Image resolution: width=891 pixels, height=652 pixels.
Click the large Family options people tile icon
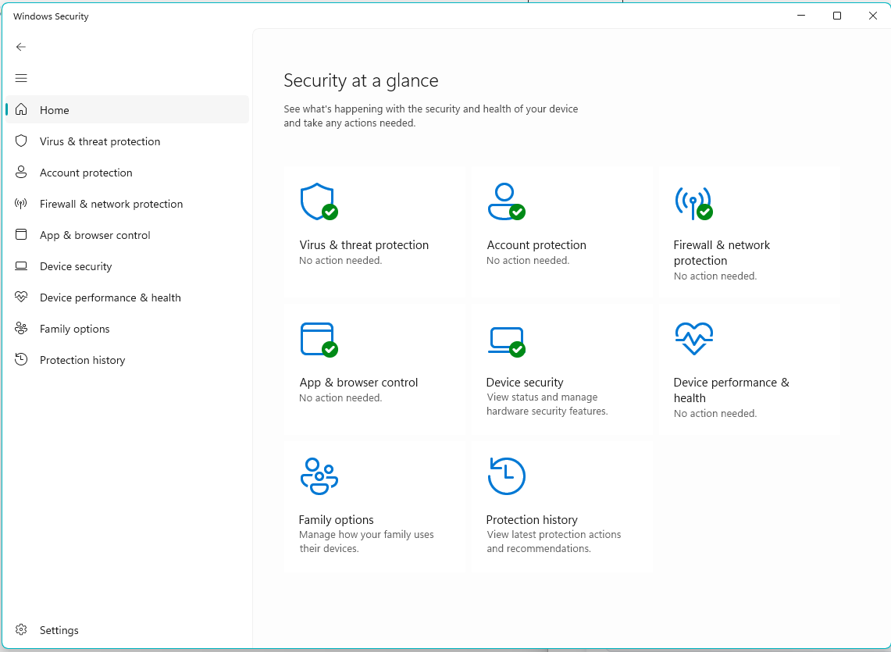point(319,476)
